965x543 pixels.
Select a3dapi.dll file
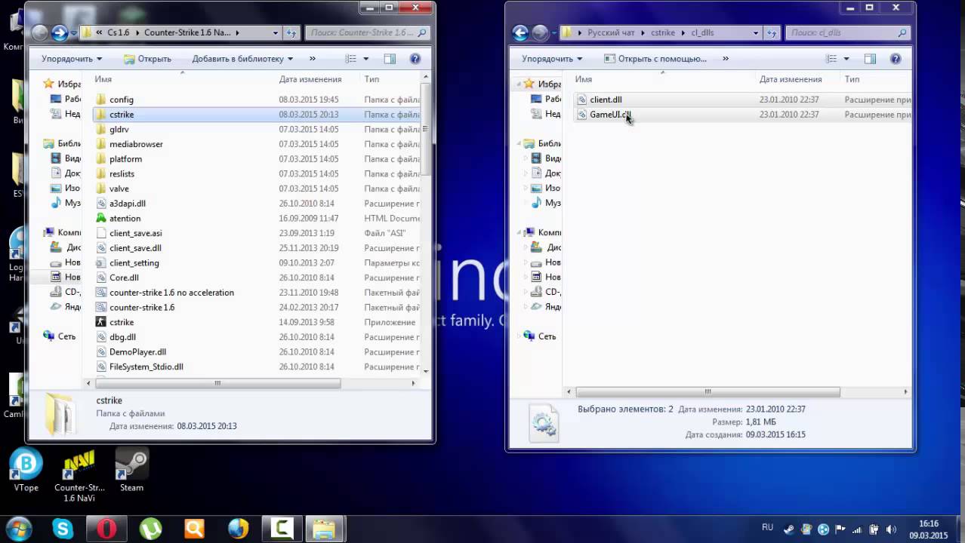point(128,204)
